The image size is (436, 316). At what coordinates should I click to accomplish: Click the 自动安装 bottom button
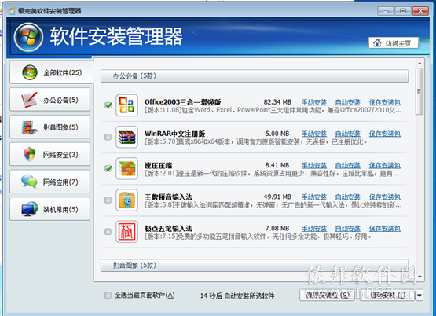(x=387, y=295)
